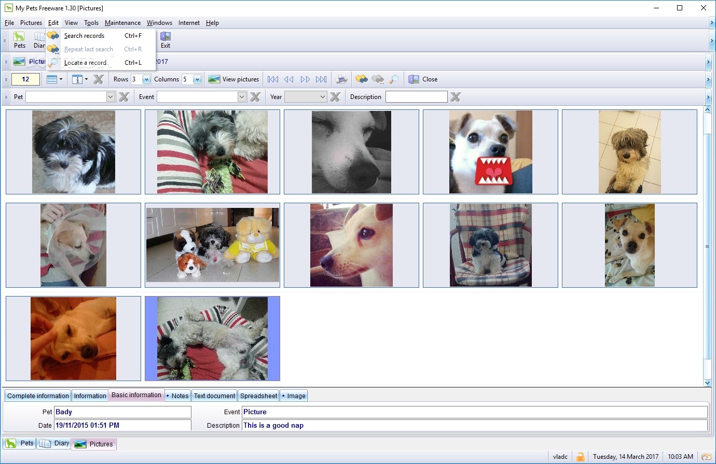Screen dimensions: 716x464
Task: Switch to the Image tab
Action: (x=294, y=396)
